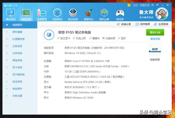The width and height of the screenshot is (175, 118).
Task: Launch 性能测试 performance benchmark
Action: (x=57, y=14)
